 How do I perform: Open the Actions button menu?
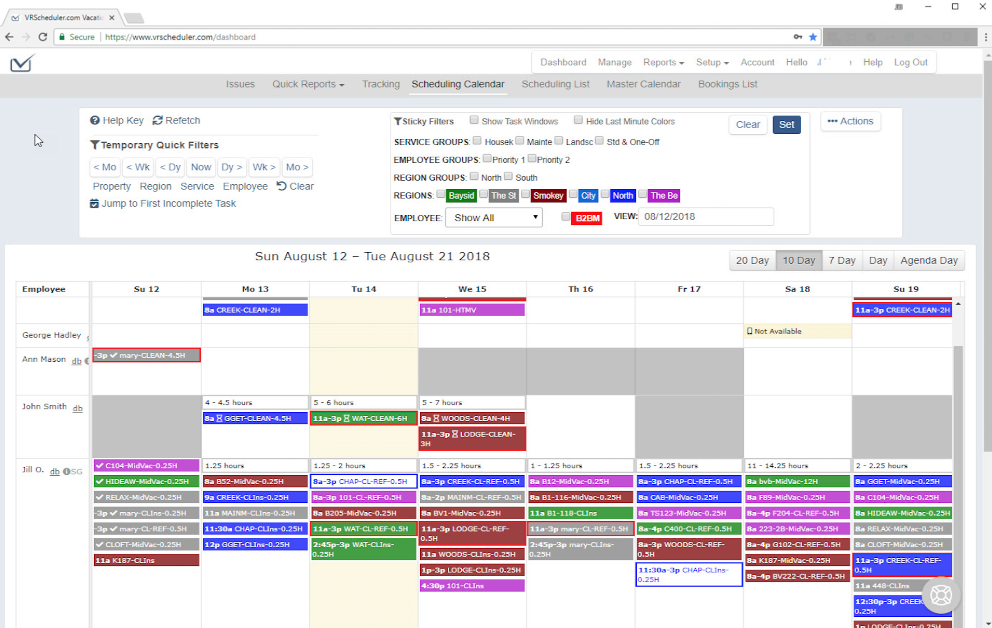click(x=850, y=121)
